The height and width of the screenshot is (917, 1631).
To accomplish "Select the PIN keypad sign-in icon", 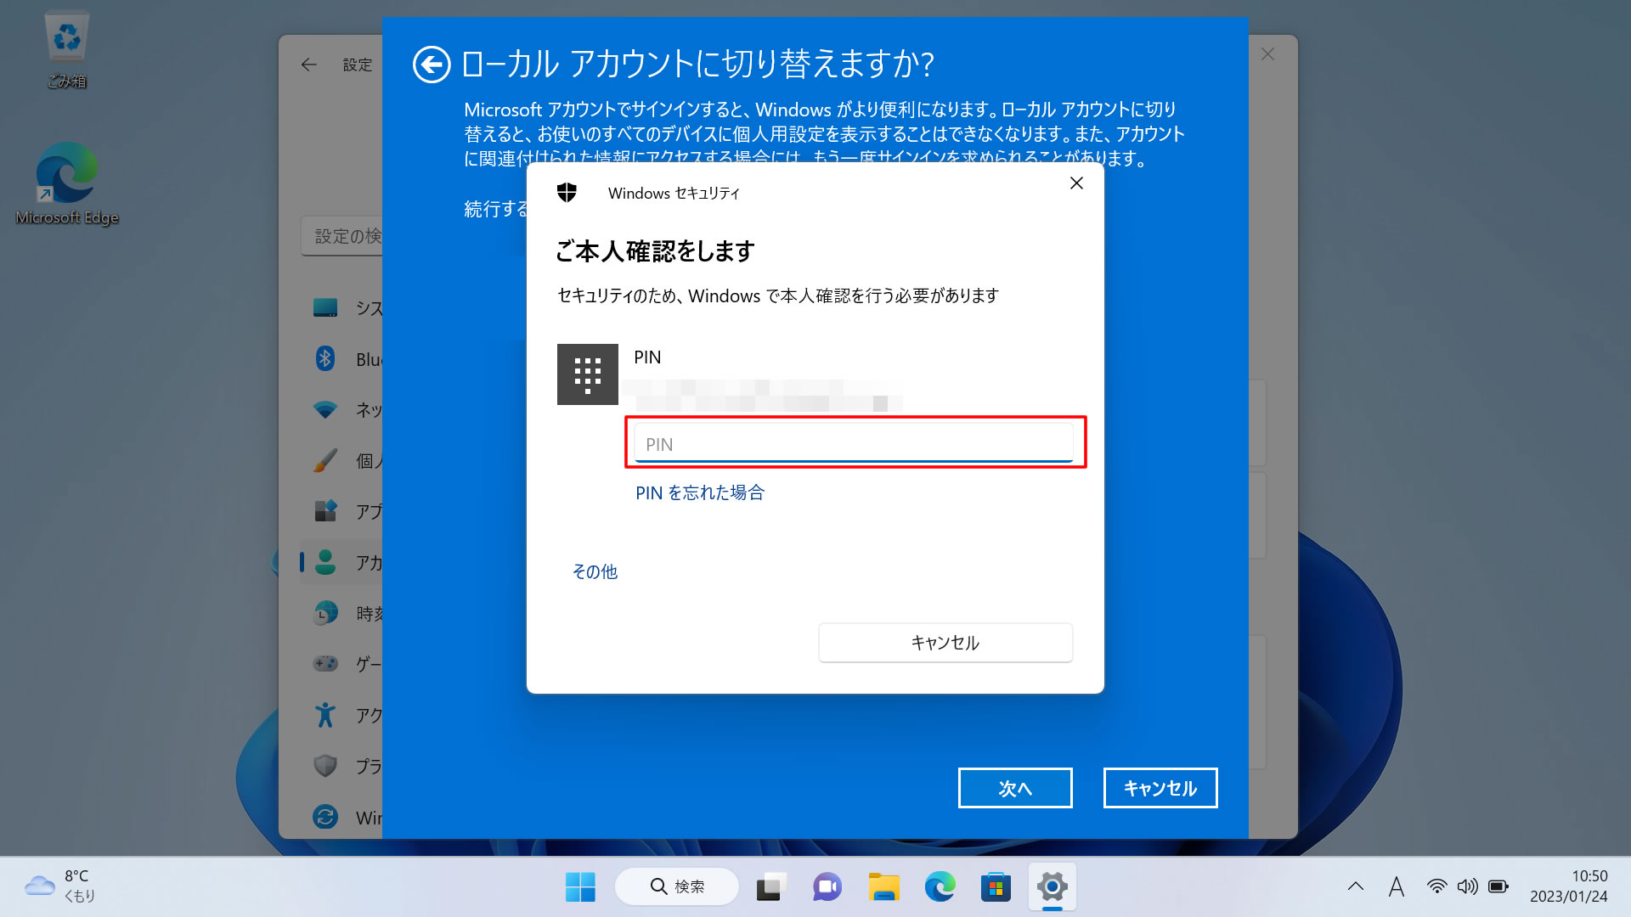I will pyautogui.click(x=588, y=374).
